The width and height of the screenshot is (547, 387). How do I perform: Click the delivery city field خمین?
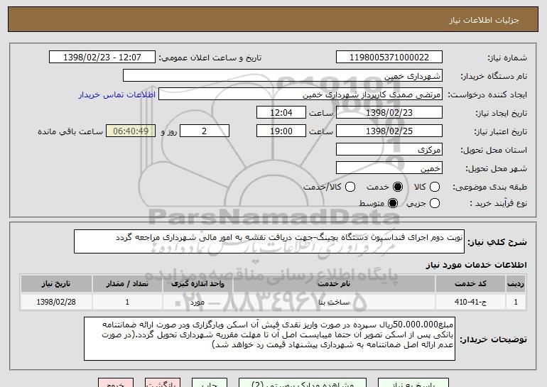click(389, 168)
